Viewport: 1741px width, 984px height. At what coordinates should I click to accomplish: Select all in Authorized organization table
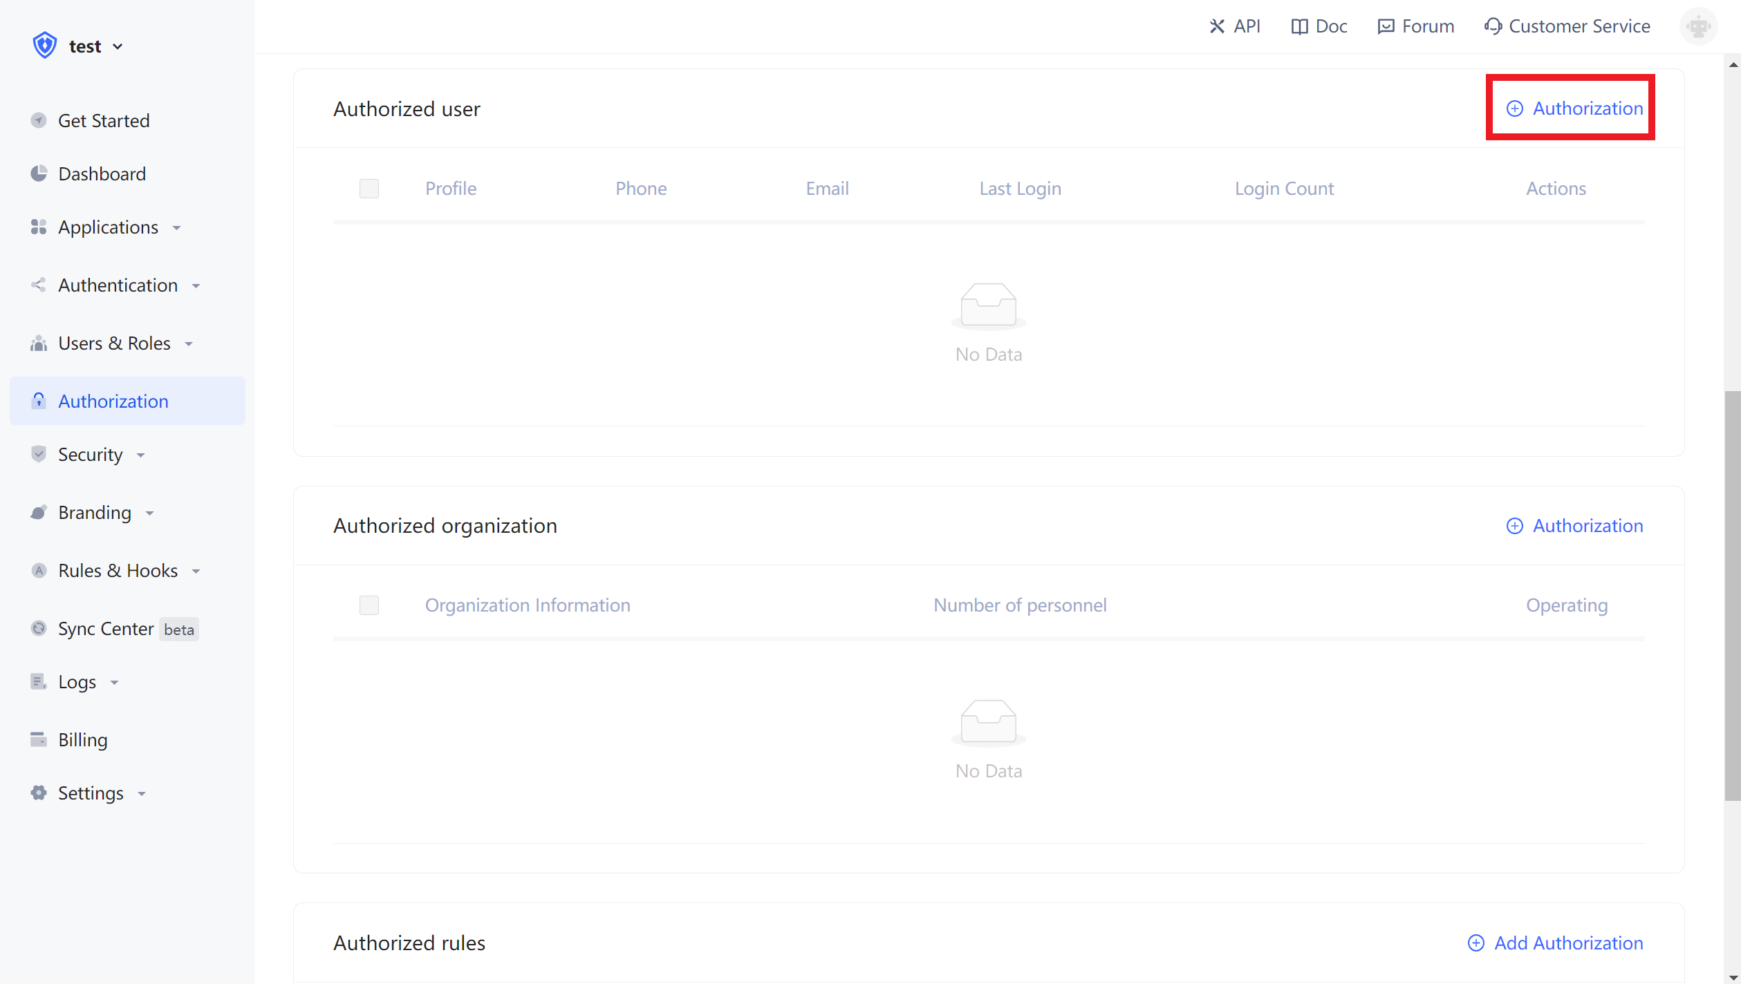[369, 605]
